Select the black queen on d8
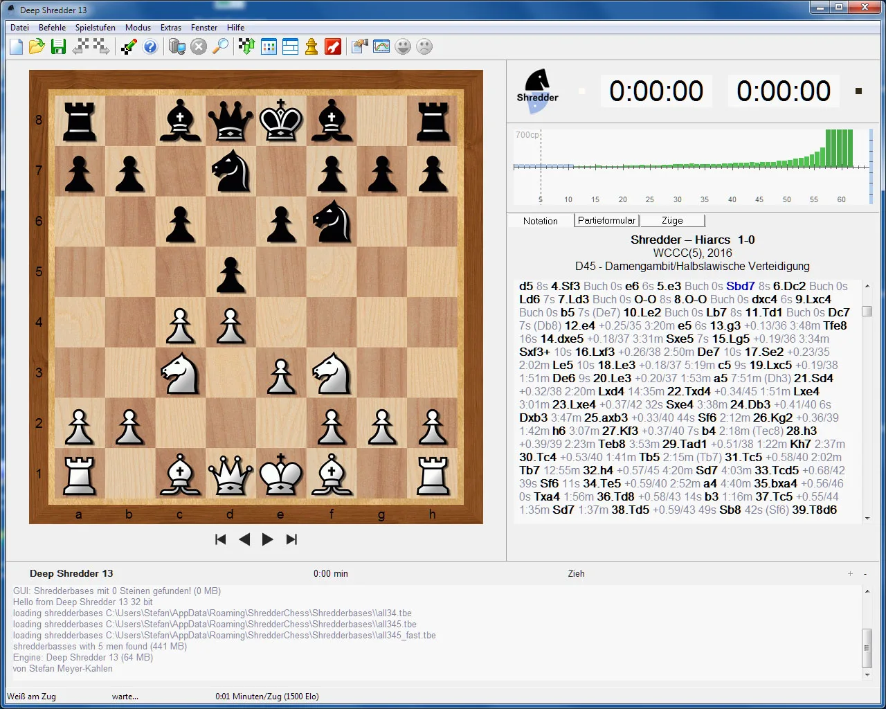 (x=230, y=120)
